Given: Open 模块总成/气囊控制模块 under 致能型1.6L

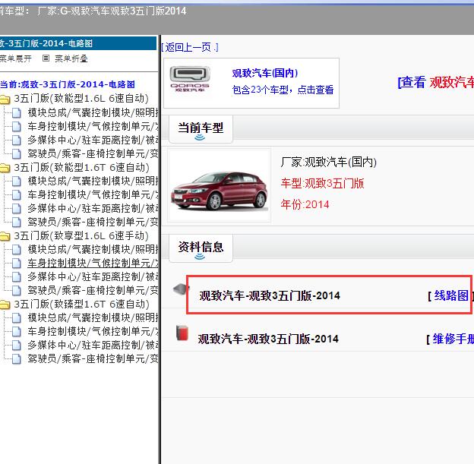Looking at the screenshot, I should 93,112.
